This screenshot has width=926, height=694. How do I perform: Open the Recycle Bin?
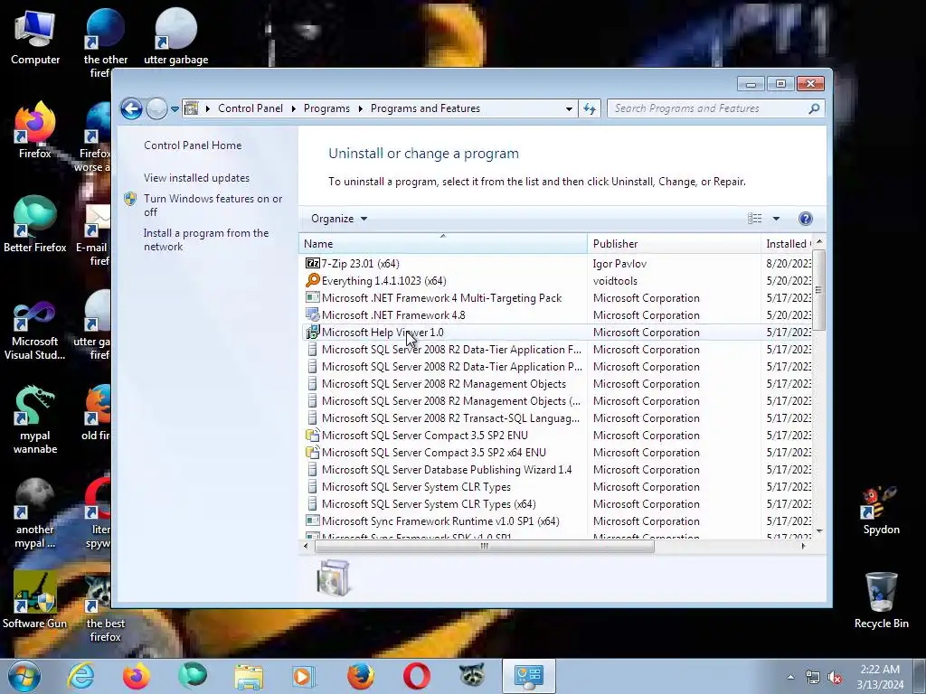point(881,601)
